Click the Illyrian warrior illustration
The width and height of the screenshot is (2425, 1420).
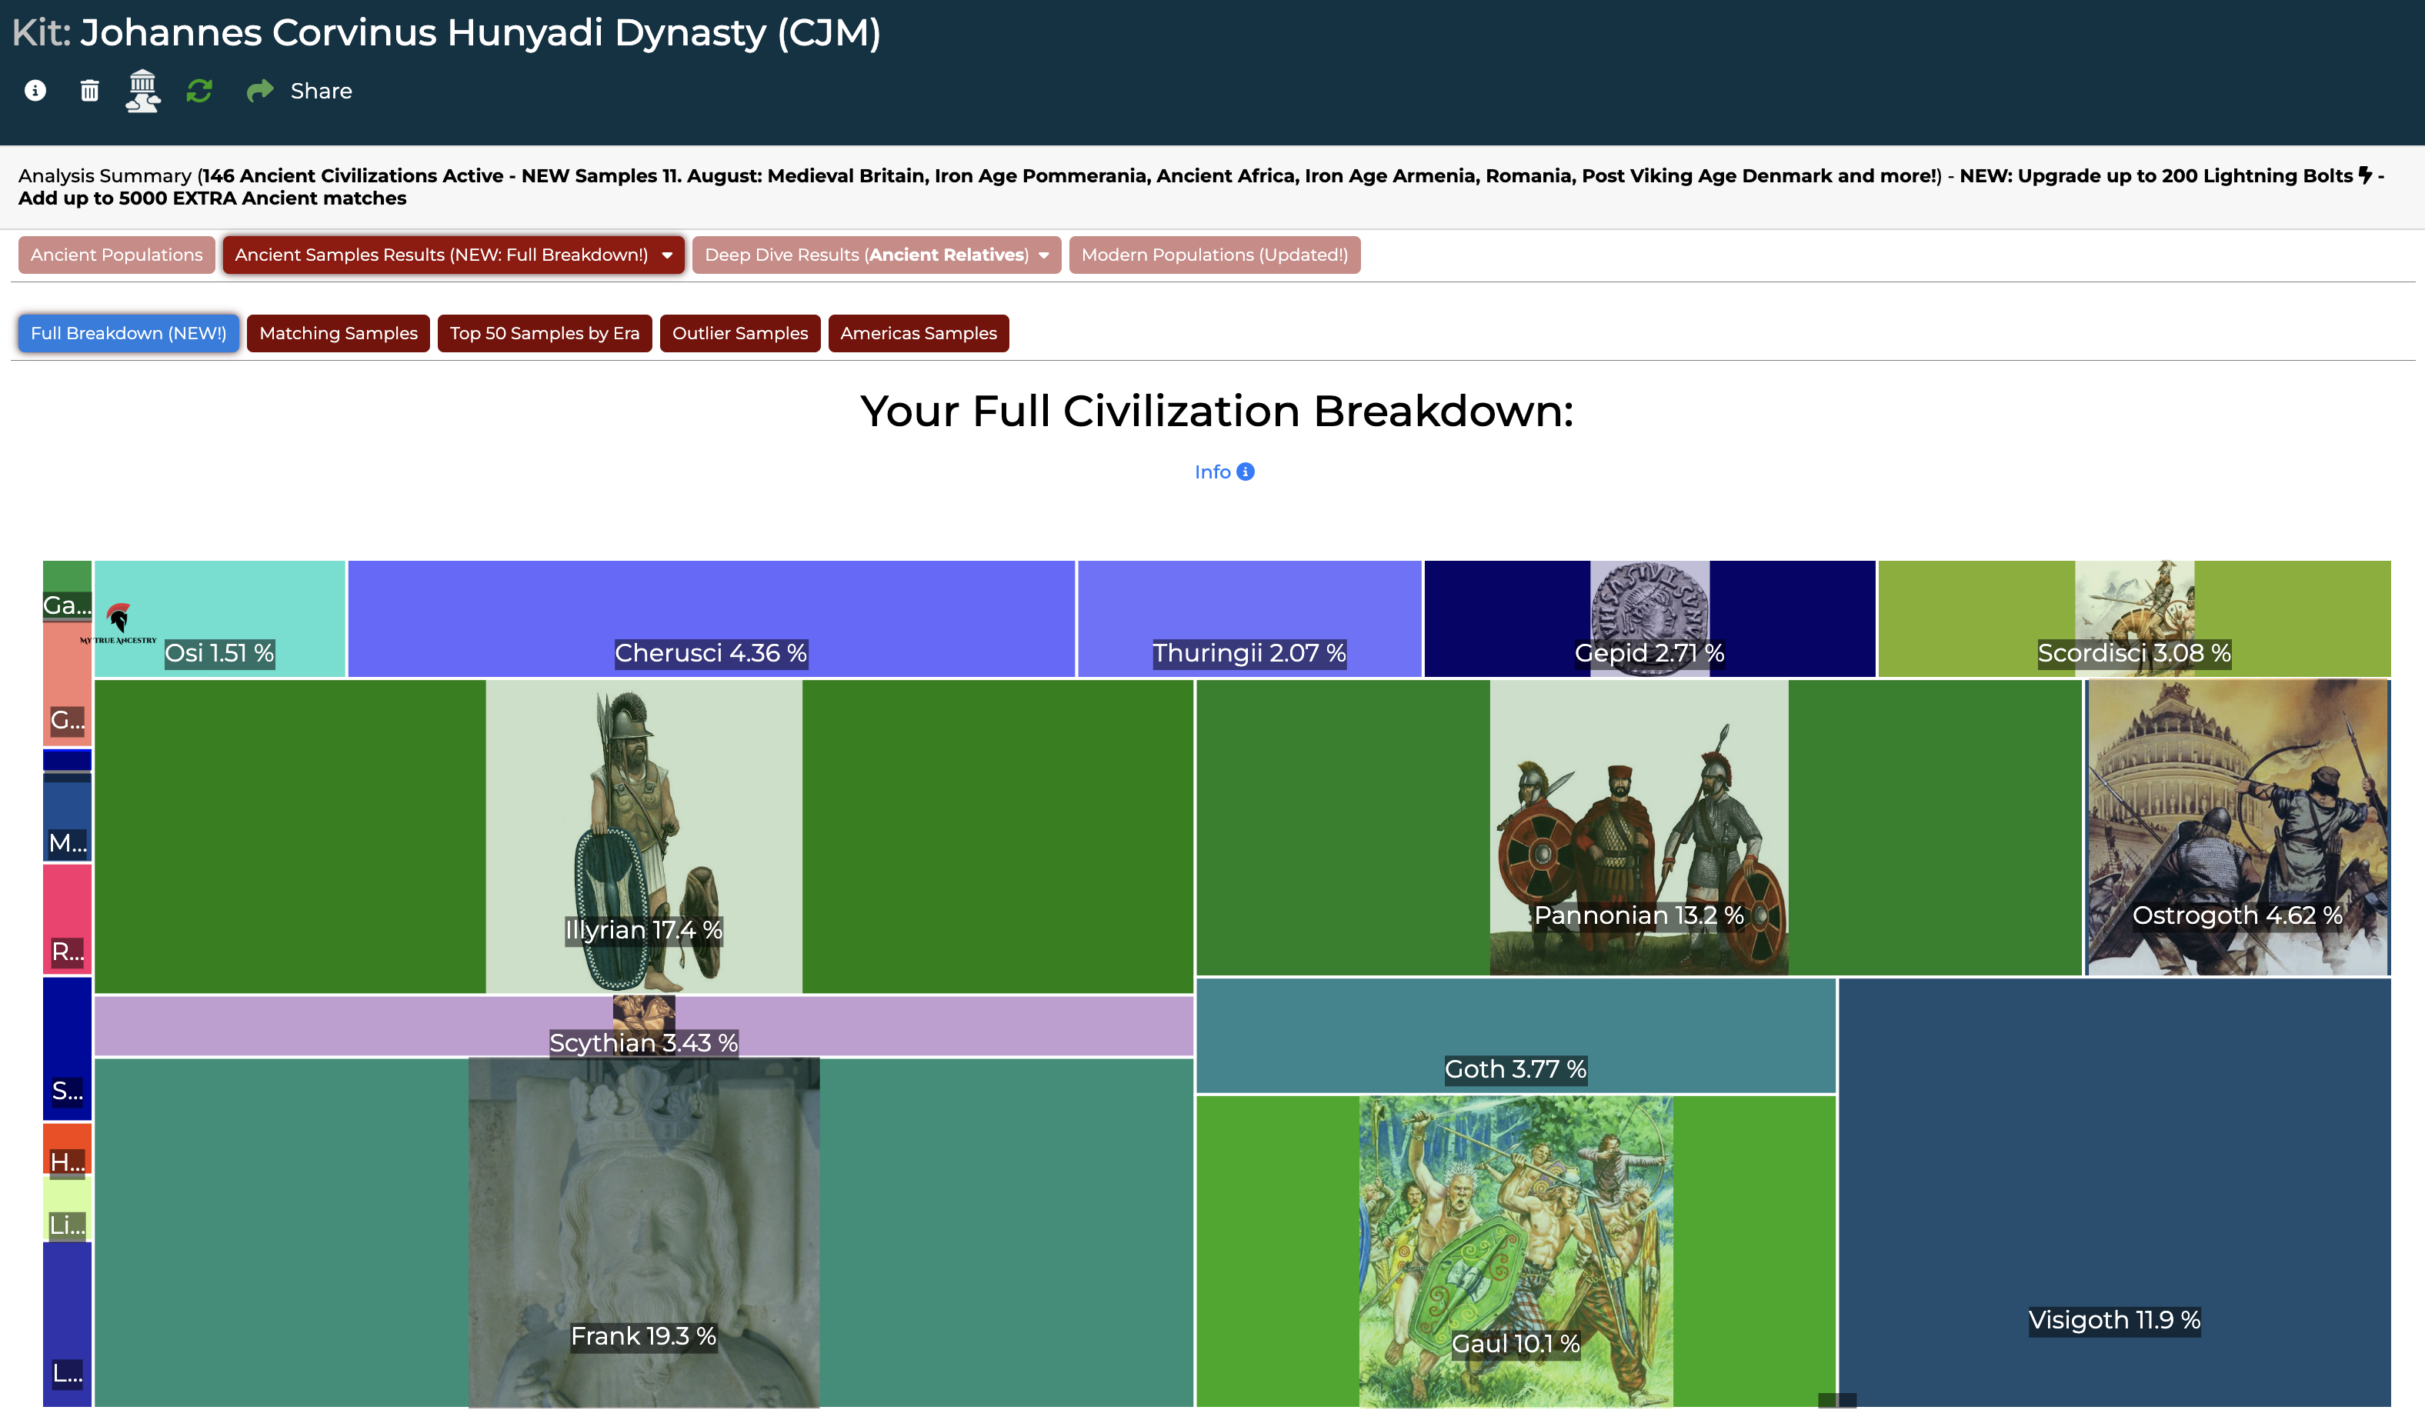pos(644,836)
